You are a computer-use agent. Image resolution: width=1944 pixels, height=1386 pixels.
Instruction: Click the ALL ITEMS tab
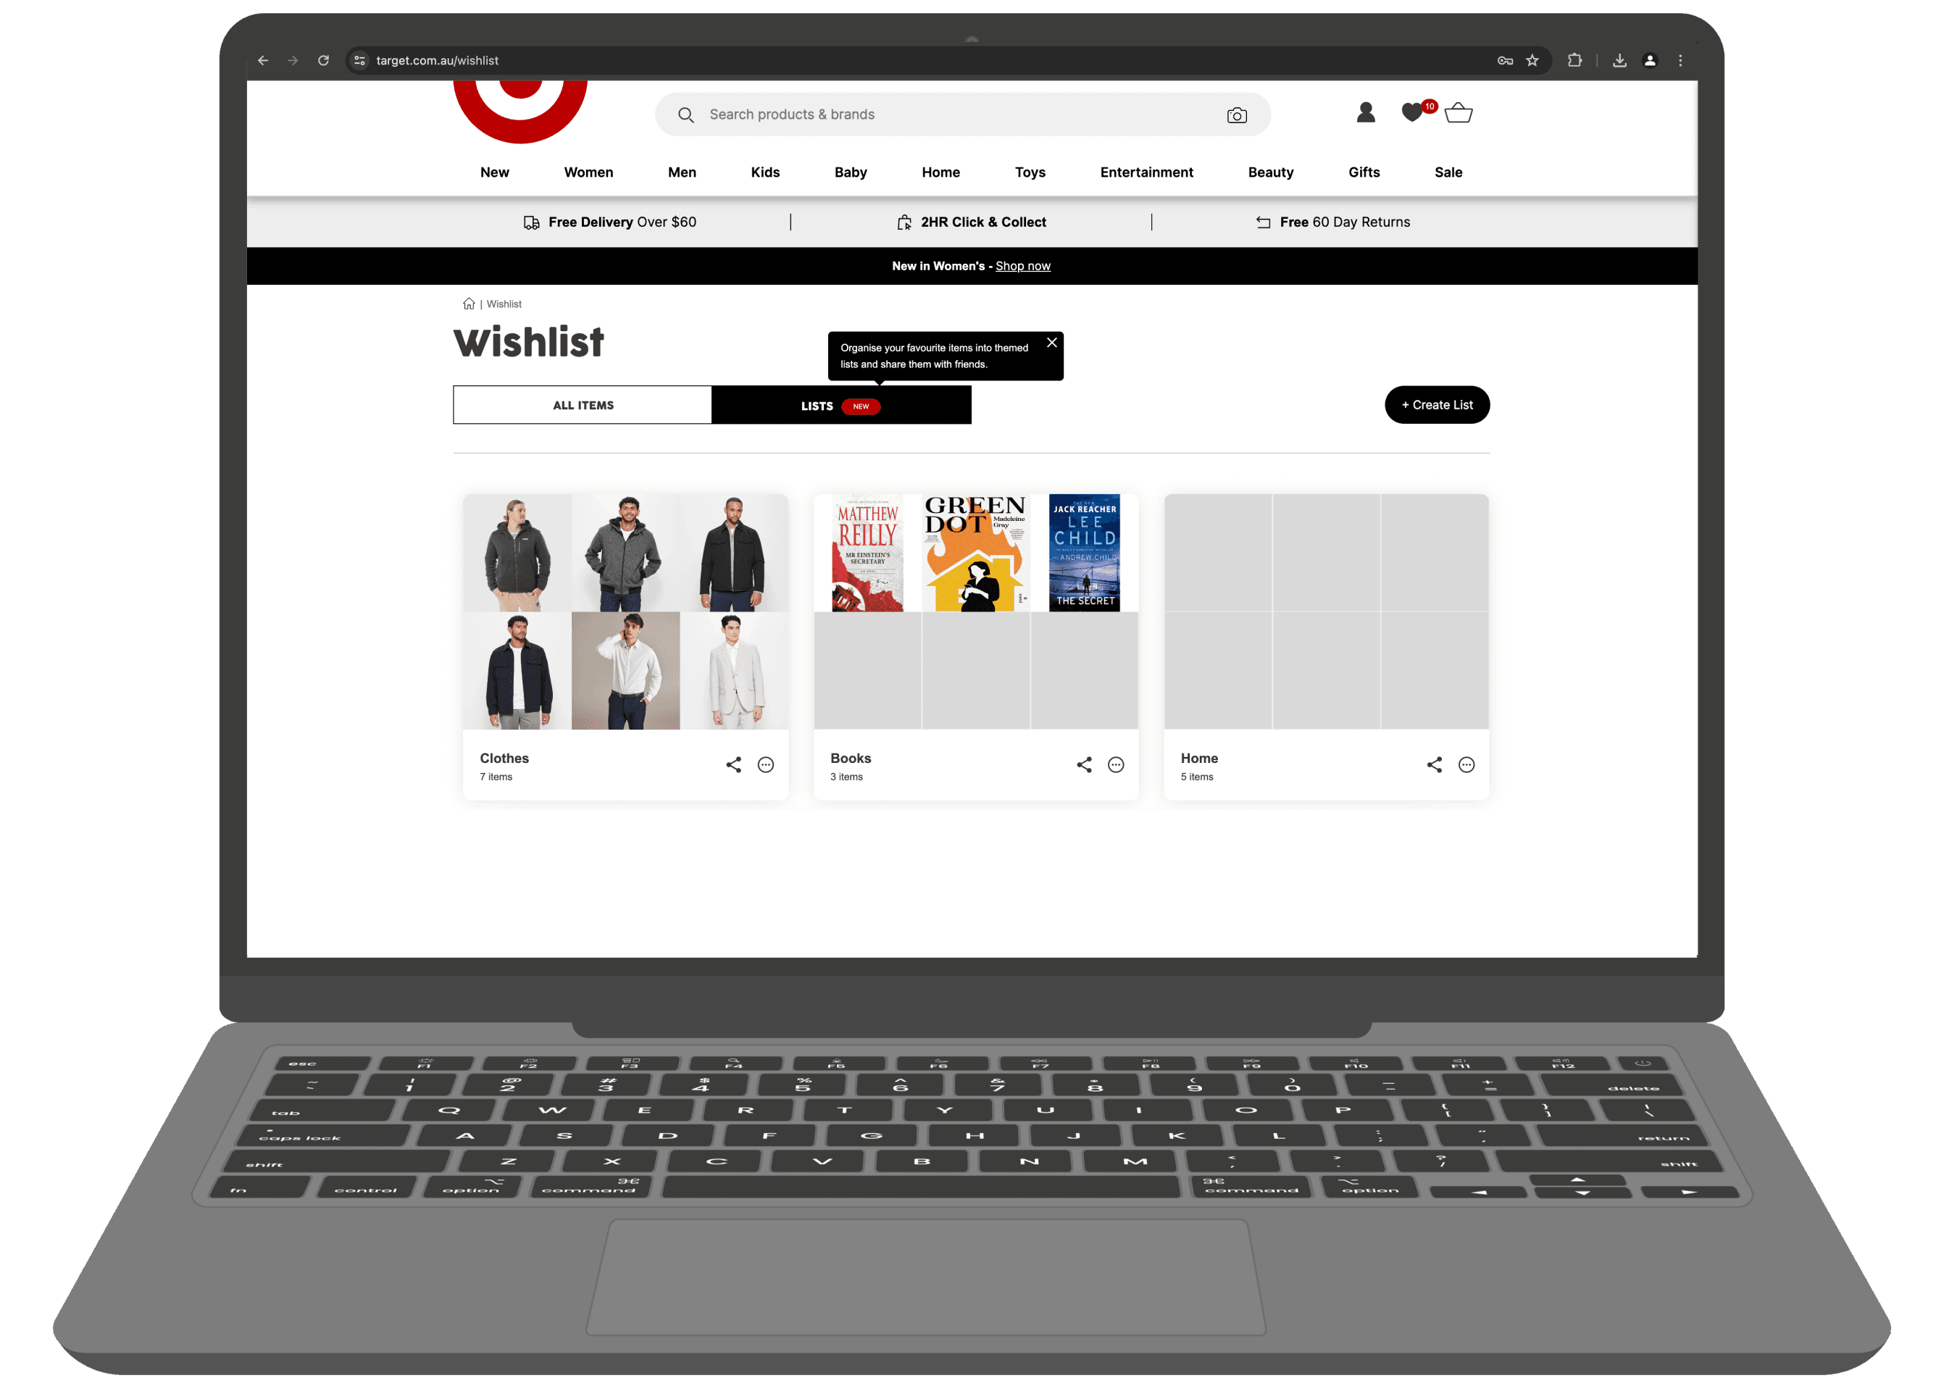pos(582,404)
